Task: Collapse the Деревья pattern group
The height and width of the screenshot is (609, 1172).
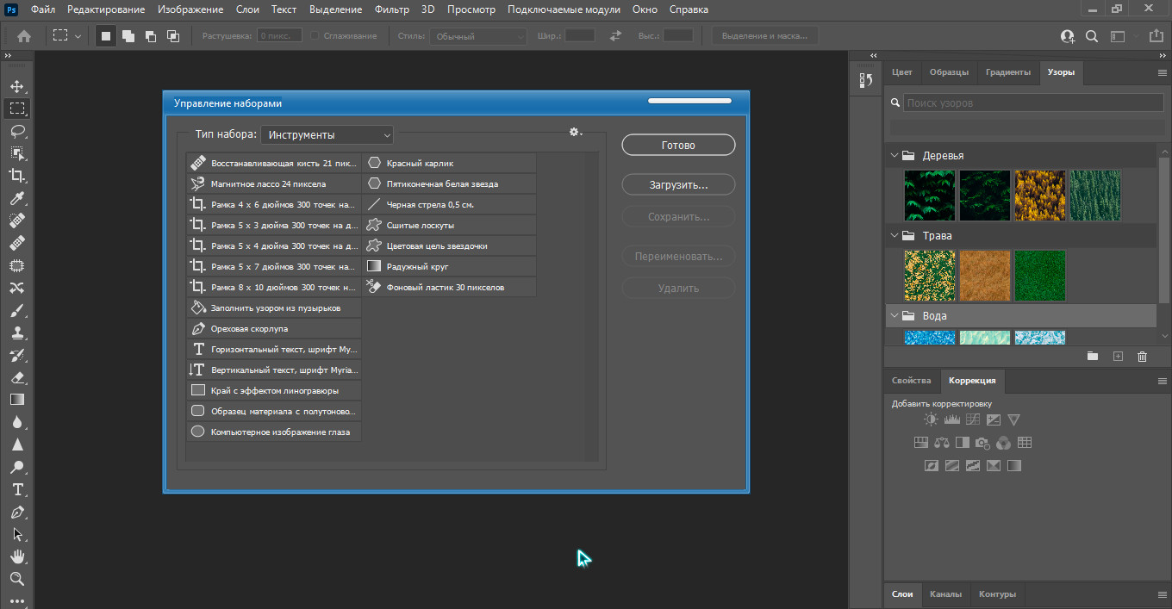Action: click(894, 156)
